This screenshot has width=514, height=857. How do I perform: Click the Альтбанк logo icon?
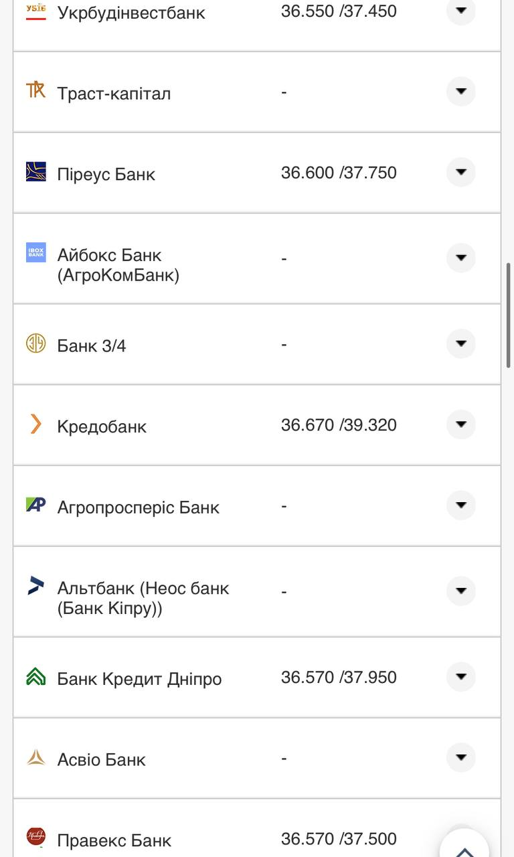(35, 585)
